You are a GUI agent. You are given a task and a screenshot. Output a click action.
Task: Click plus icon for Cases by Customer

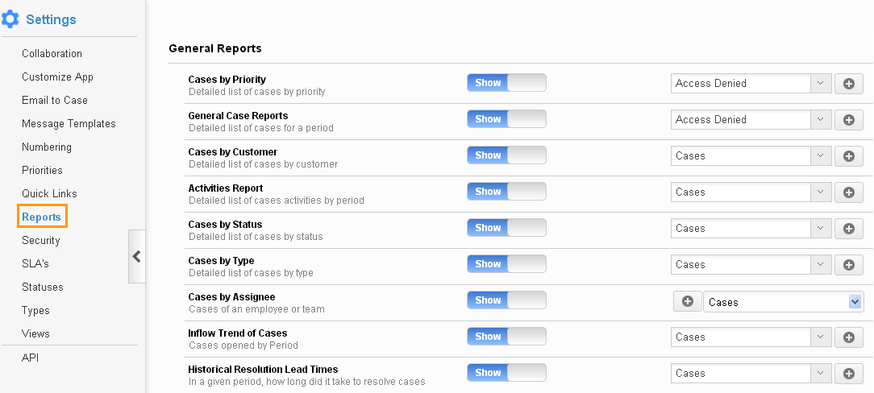848,156
